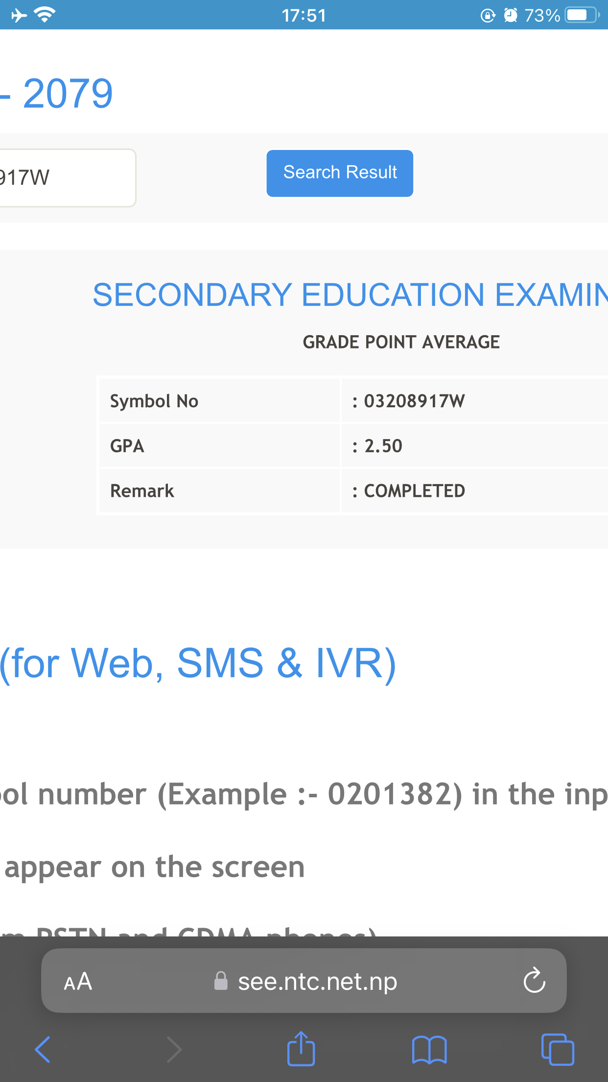Tap the Safari forward arrow
The height and width of the screenshot is (1082, 608).
pos(174,1049)
